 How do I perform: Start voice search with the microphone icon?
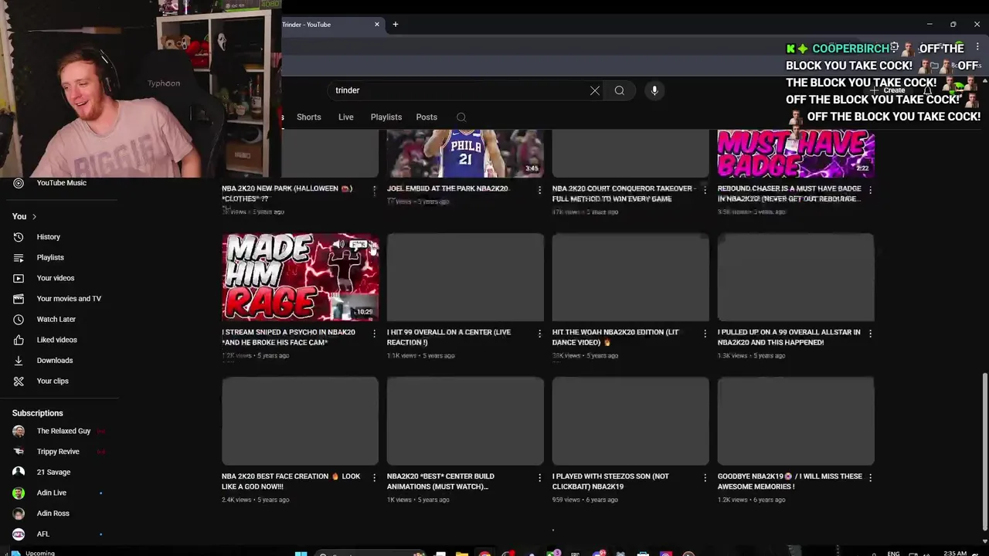[654, 90]
